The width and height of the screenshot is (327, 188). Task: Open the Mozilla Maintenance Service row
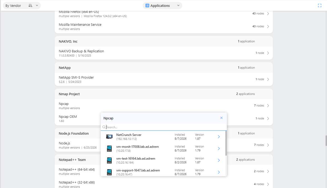[164, 27]
